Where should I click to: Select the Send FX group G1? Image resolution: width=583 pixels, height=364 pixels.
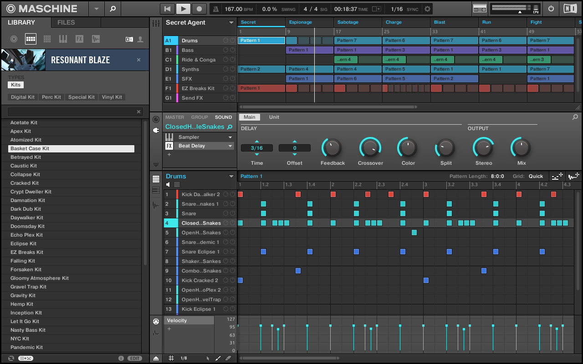click(x=200, y=98)
